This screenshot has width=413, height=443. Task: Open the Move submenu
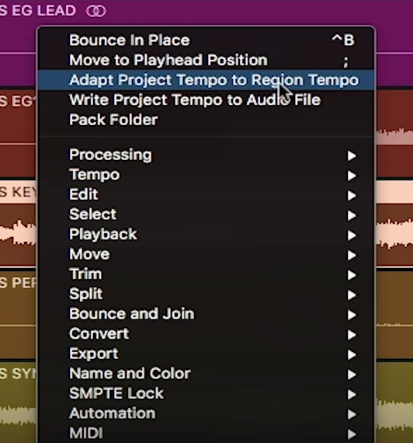tap(206, 254)
